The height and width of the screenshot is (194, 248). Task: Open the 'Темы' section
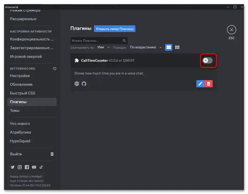(x=32, y=111)
